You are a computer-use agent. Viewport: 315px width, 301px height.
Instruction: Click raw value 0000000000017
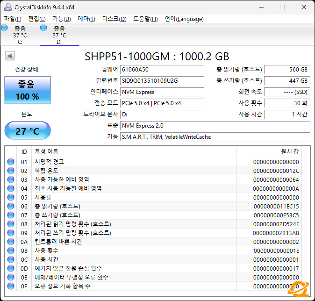[x=276, y=269]
